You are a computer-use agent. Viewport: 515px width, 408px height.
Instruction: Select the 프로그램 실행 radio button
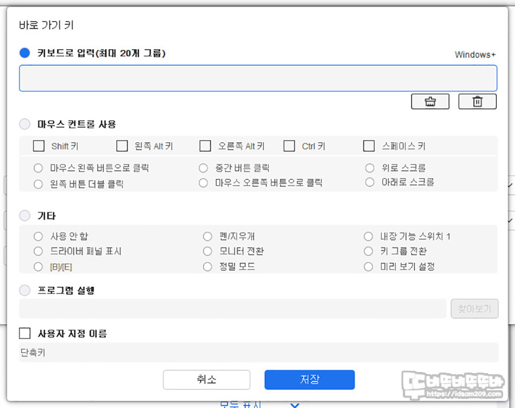pos(25,290)
